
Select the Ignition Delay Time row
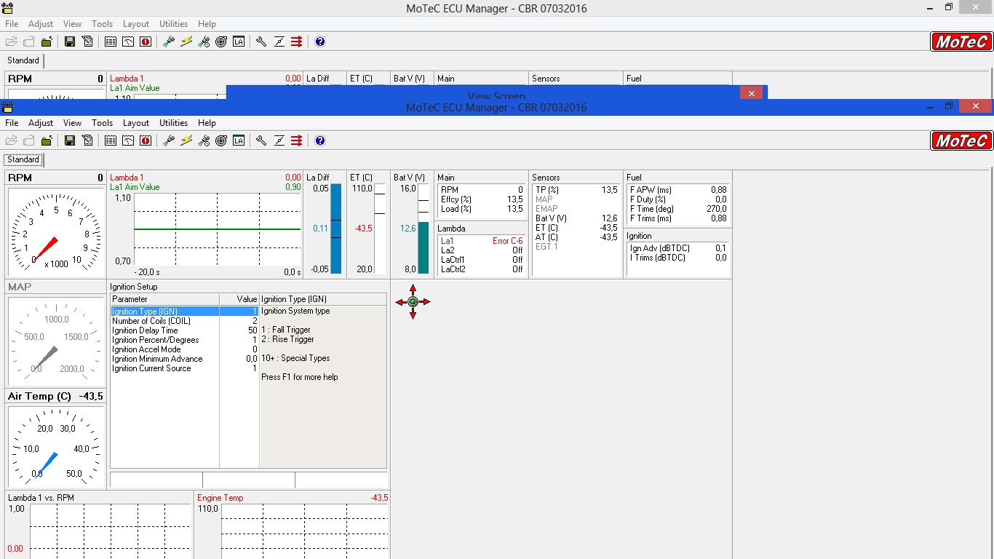pyautogui.click(x=185, y=330)
